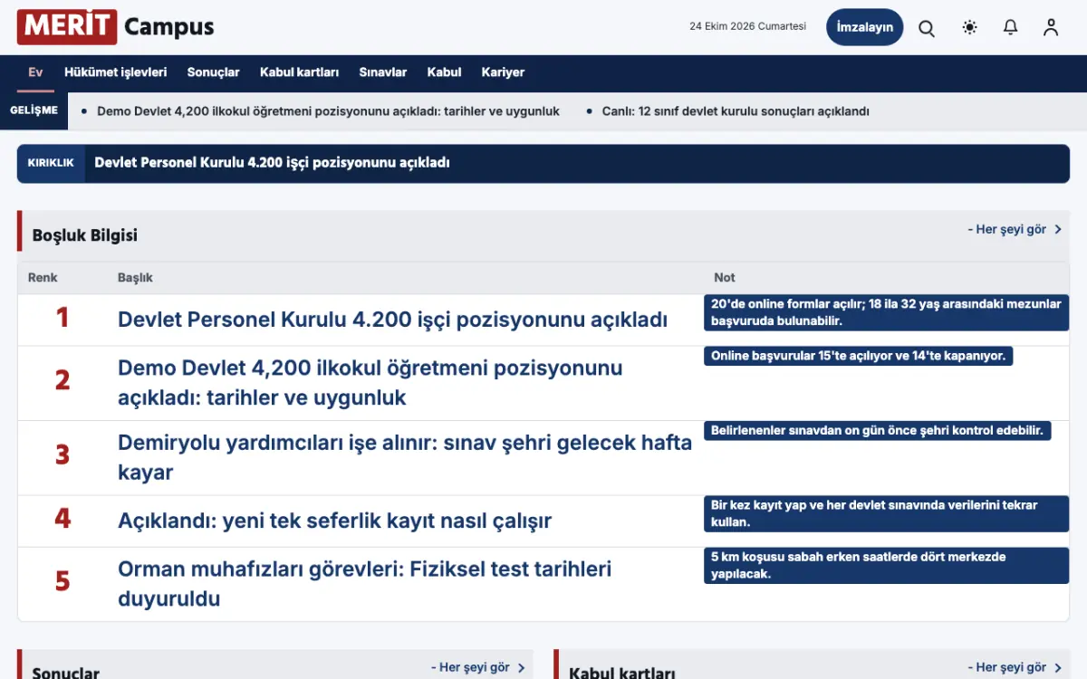Open the Kariyer navigation item
This screenshot has width=1087, height=679.
(x=503, y=72)
